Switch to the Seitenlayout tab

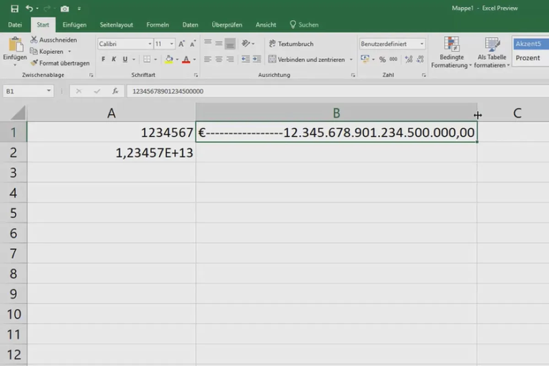117,25
